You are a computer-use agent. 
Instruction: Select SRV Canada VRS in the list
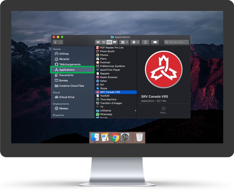pyautogui.click(x=116, y=92)
